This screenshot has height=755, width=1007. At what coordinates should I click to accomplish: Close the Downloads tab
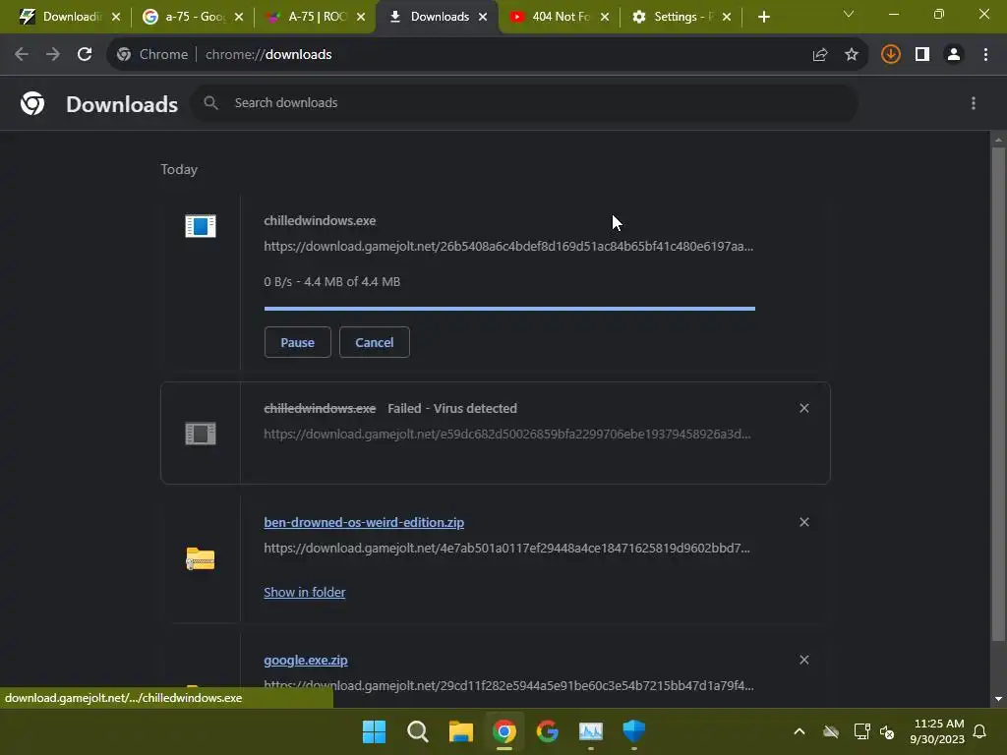click(x=483, y=17)
